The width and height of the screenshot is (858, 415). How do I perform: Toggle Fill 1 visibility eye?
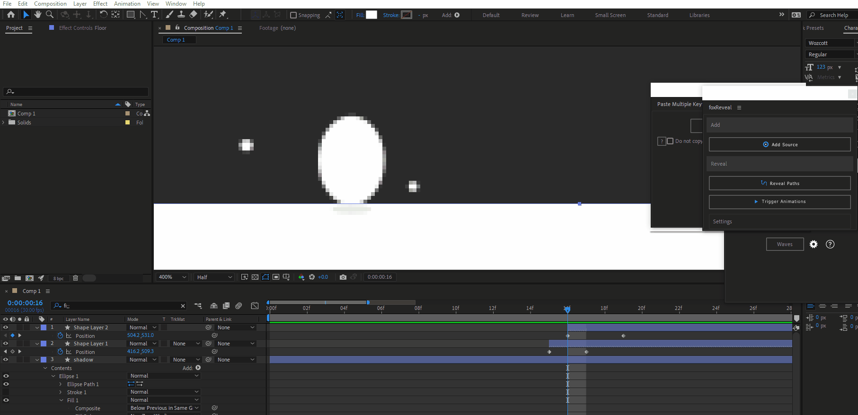[x=6, y=400]
